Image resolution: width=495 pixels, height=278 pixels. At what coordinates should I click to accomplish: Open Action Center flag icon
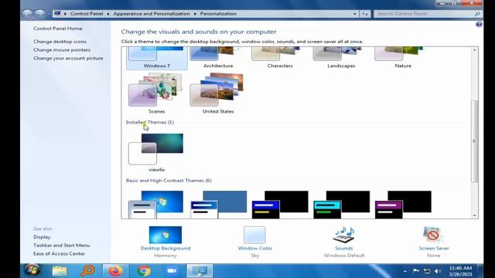coord(416,271)
